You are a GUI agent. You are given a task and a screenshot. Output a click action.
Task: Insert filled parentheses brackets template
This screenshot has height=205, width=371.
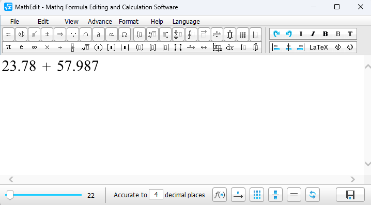pyautogui.click(x=98, y=48)
